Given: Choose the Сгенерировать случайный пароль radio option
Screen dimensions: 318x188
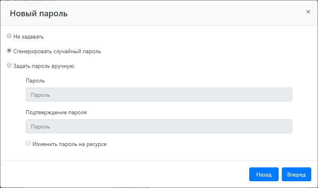Looking at the screenshot, I should (9, 51).
